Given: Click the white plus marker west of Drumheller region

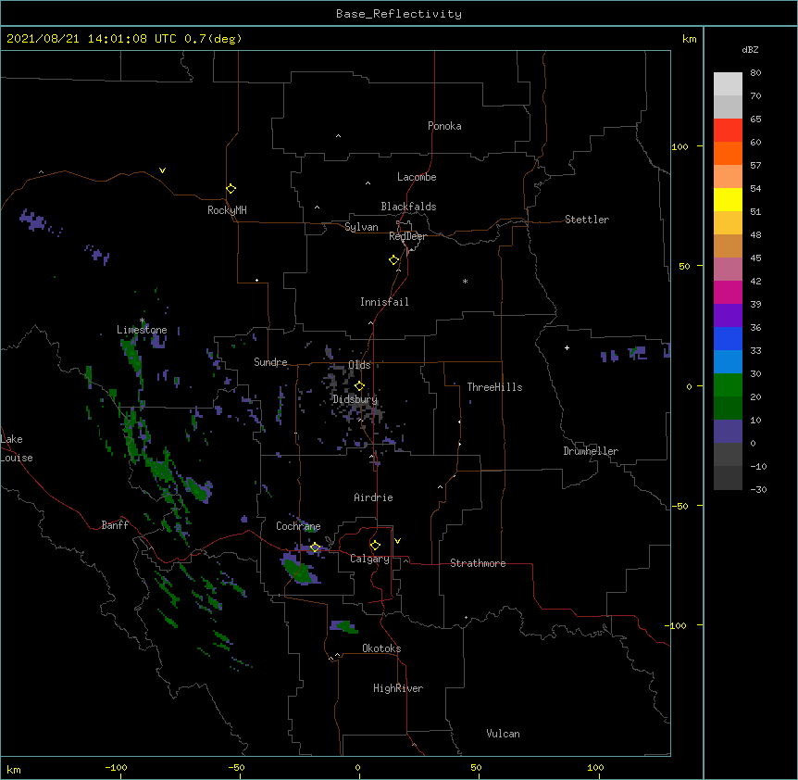Looking at the screenshot, I should (567, 347).
